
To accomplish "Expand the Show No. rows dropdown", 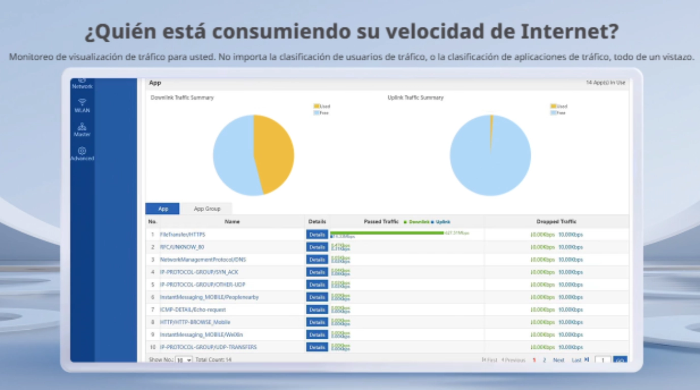I will pos(183,360).
